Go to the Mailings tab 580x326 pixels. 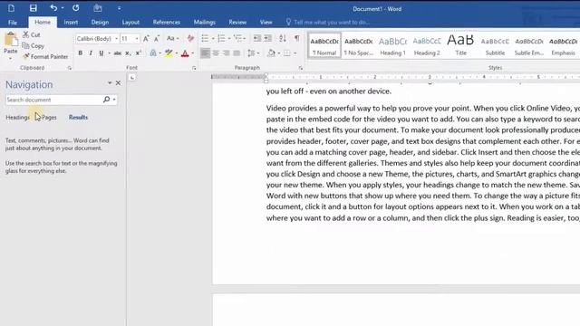[x=205, y=22]
